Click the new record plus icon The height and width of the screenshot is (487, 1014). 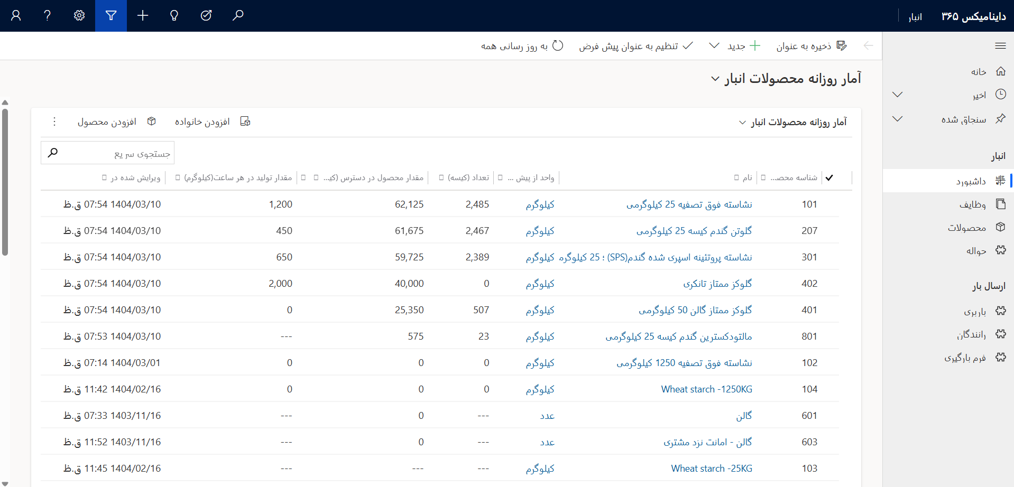point(143,16)
